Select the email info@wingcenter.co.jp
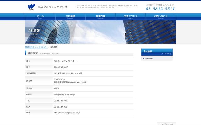Viewport: 201px width, 125px height. pos(64,94)
